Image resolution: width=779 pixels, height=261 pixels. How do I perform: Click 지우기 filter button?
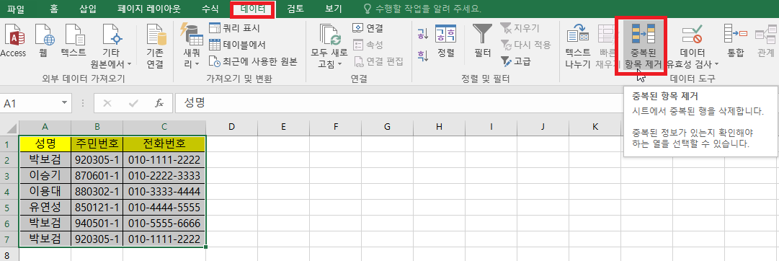[x=520, y=28]
